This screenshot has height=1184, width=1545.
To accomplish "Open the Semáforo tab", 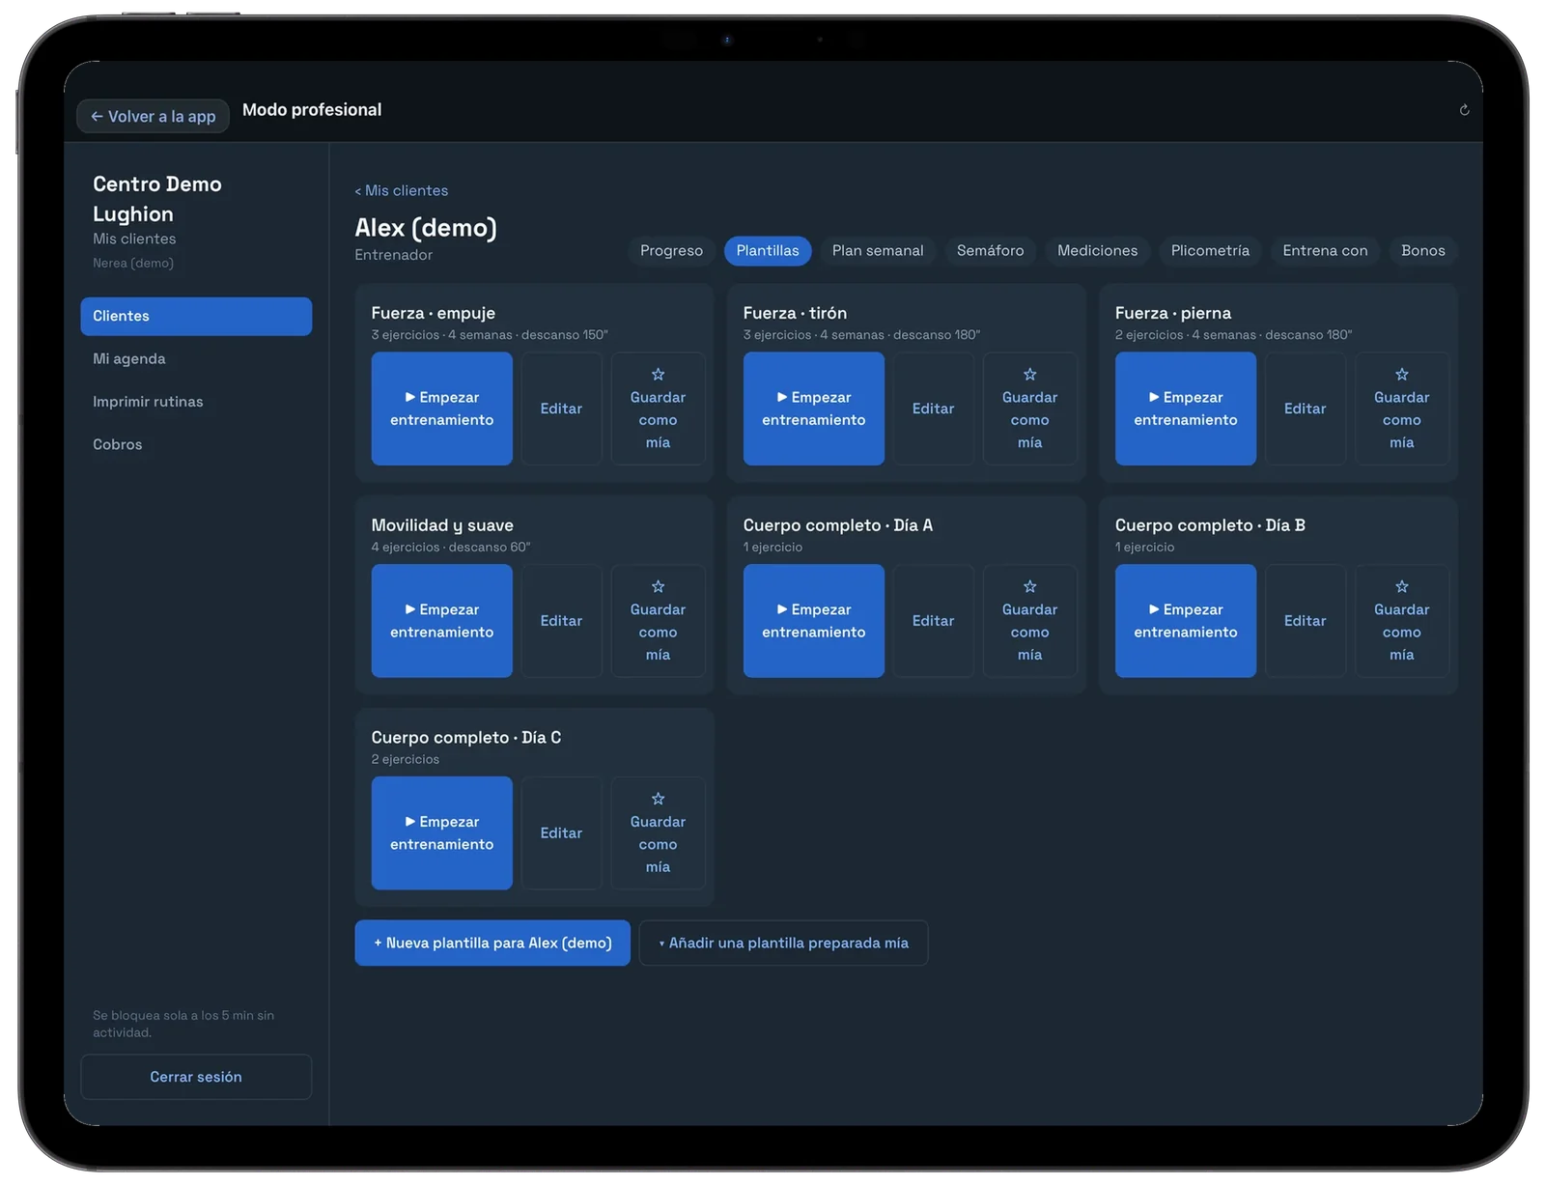I will (990, 250).
